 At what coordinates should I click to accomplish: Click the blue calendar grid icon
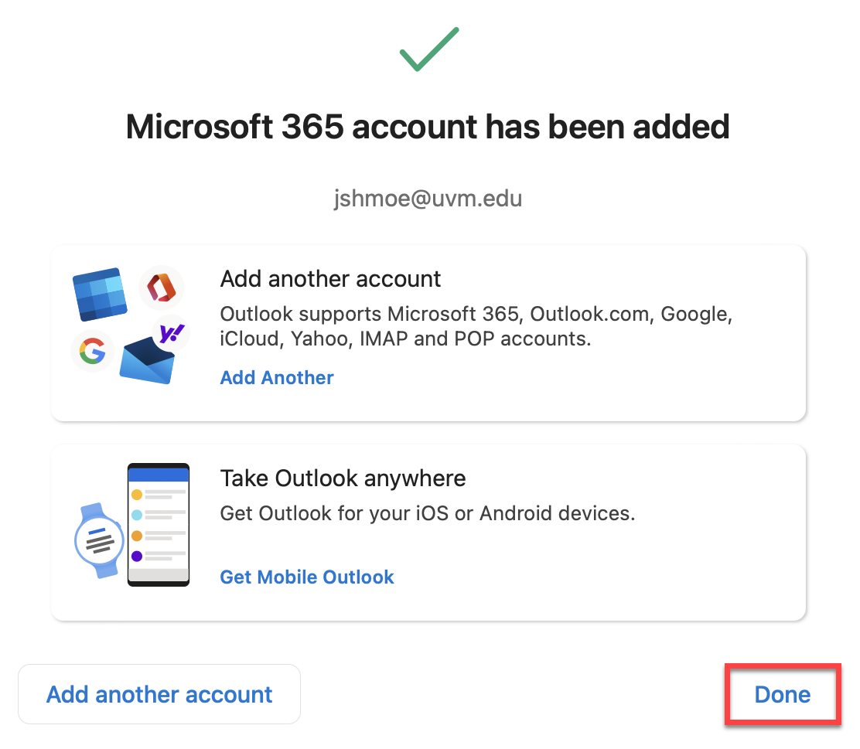click(100, 294)
